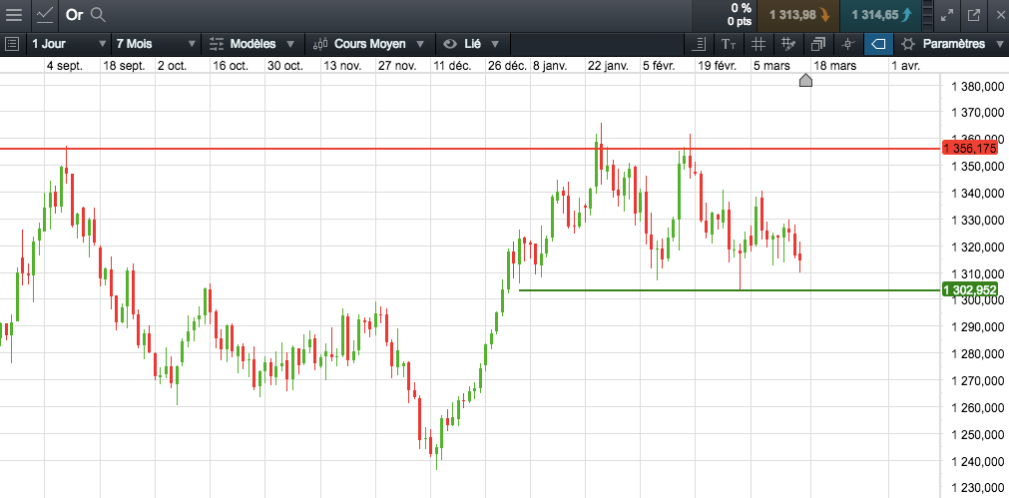Click the 4 sept. date label

[x=64, y=66]
